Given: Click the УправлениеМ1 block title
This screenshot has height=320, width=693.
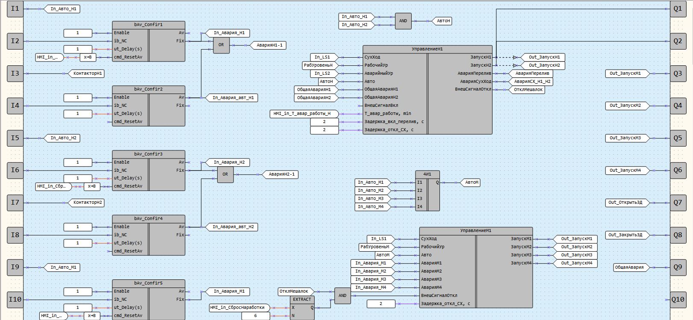Looking at the screenshot, I should pos(475,231).
